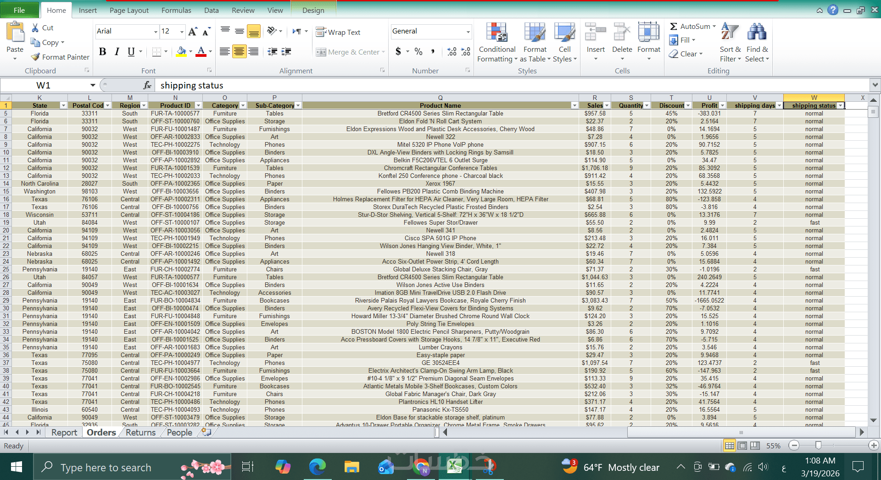881x480 pixels.
Task: Click into the formula bar text
Action: coord(192,85)
